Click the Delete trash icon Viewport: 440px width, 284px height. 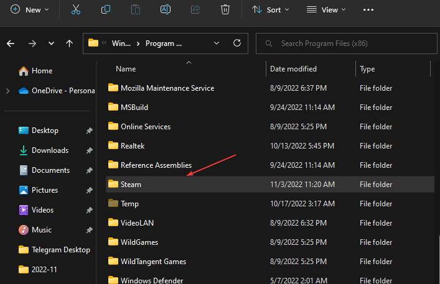225,9
